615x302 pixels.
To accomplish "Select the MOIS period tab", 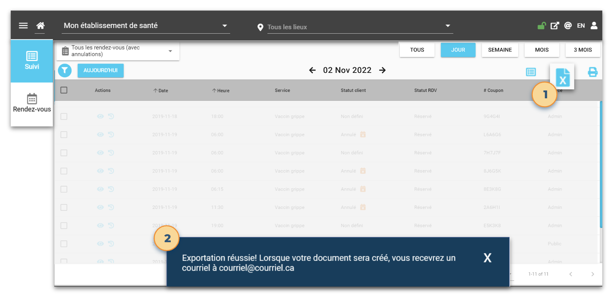I will [x=542, y=50].
